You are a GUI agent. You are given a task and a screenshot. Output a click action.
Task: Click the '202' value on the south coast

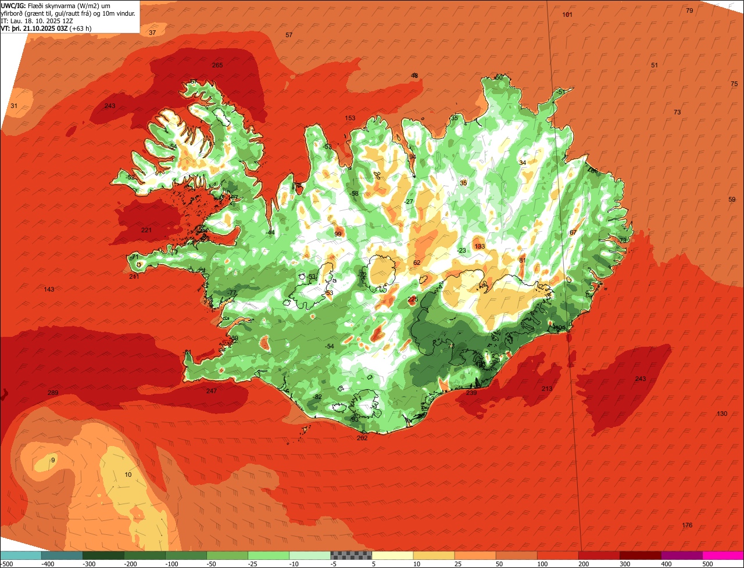click(x=362, y=438)
